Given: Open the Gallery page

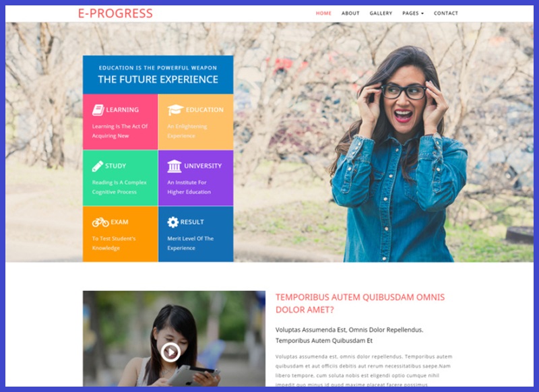Looking at the screenshot, I should [x=381, y=13].
